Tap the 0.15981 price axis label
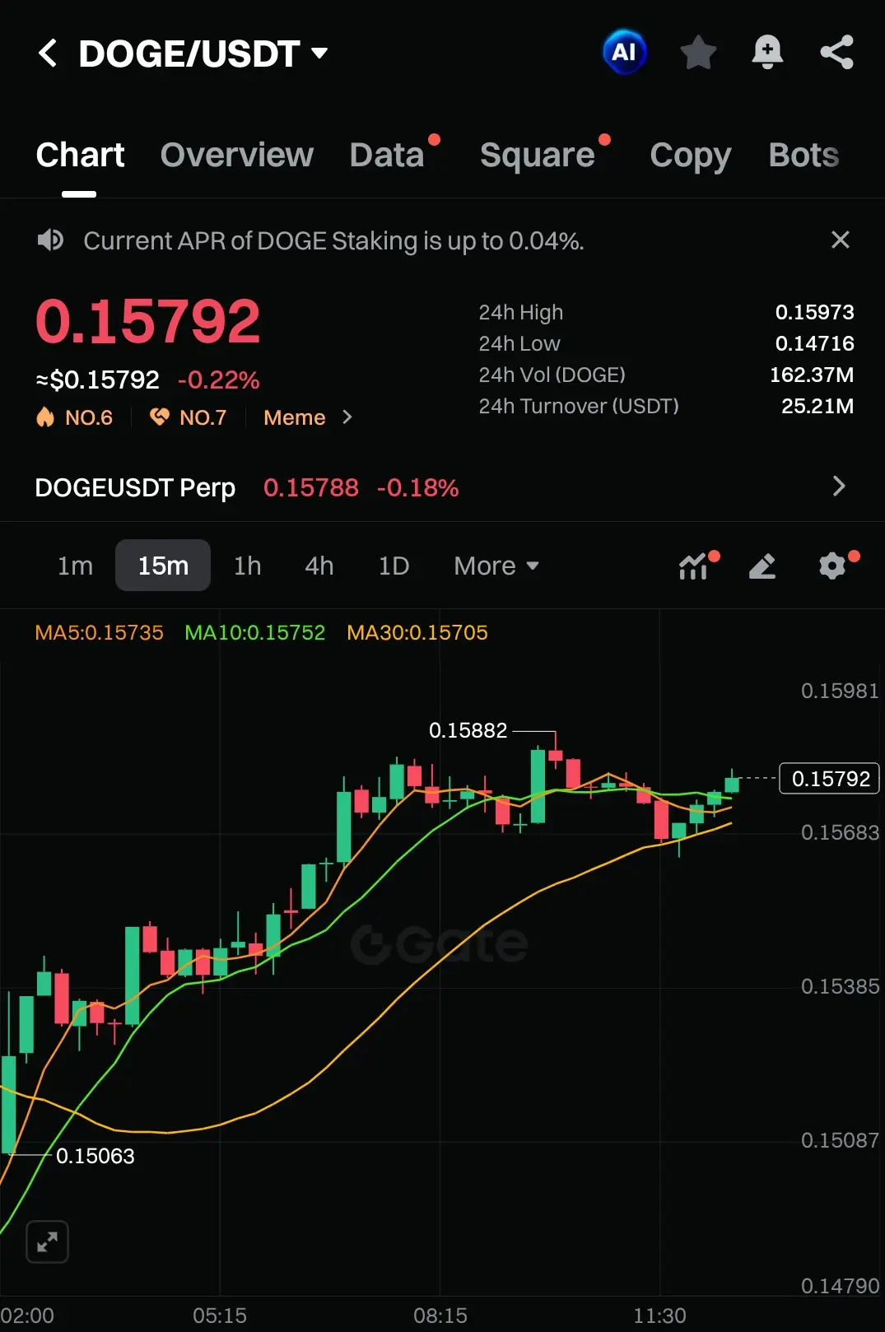885x1332 pixels. [840, 691]
